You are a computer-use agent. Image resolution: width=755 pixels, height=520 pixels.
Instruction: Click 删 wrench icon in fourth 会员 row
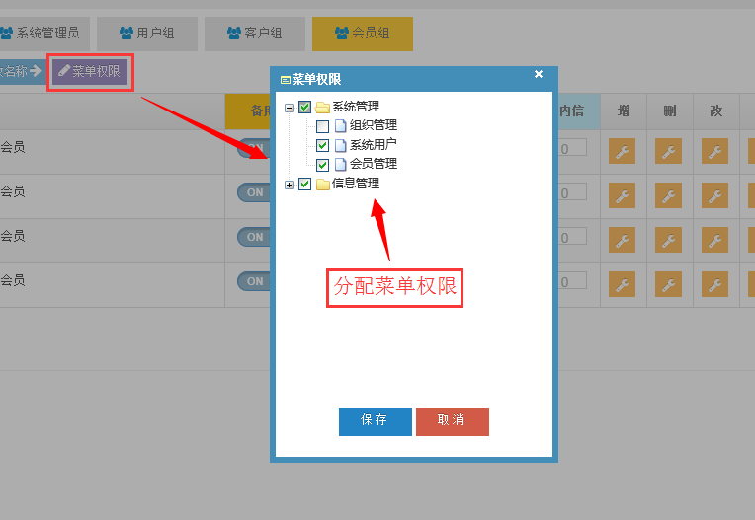[x=668, y=284]
